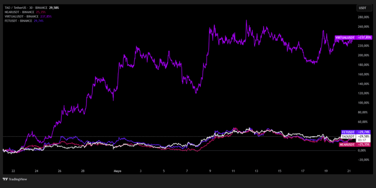Click the 03:17 countdown timer label

tap(361, 140)
